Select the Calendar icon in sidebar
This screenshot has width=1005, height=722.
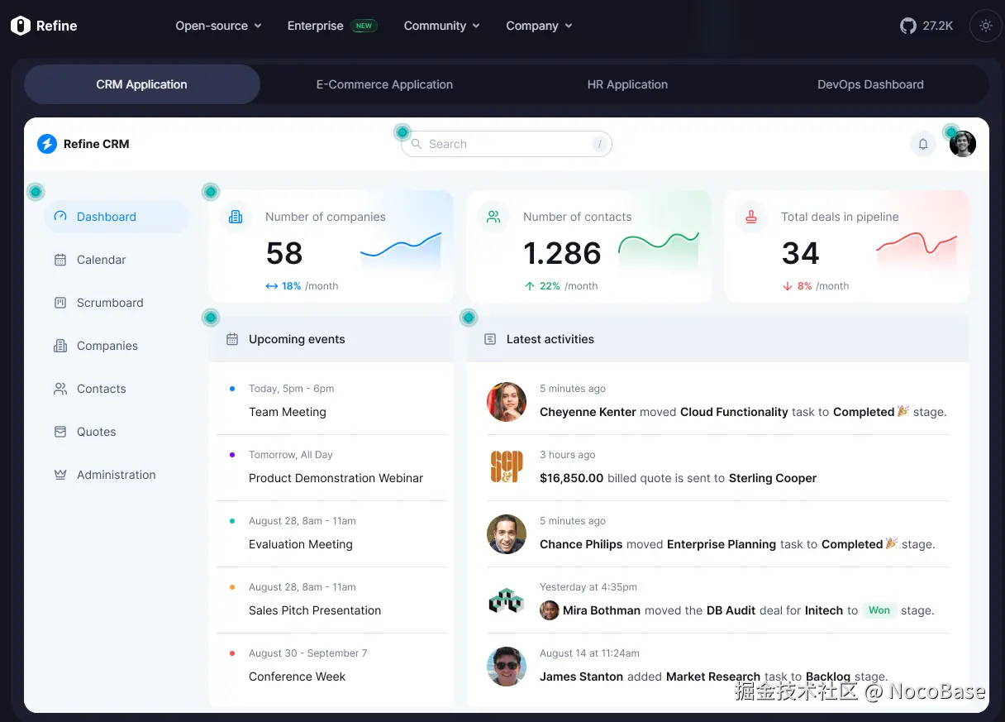tap(60, 260)
